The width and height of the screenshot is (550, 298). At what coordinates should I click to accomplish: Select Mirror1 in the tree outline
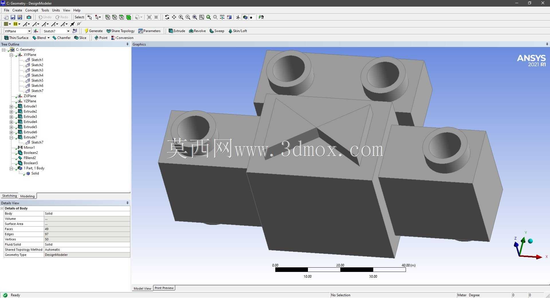point(29,148)
